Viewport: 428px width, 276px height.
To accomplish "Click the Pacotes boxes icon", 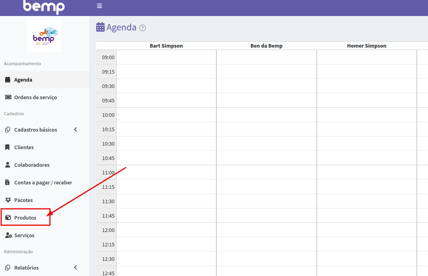I will tap(8, 200).
